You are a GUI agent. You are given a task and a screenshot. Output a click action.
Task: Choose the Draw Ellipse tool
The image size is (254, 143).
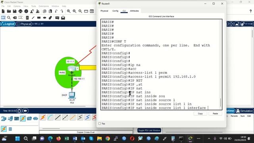click(x=44, y=17)
